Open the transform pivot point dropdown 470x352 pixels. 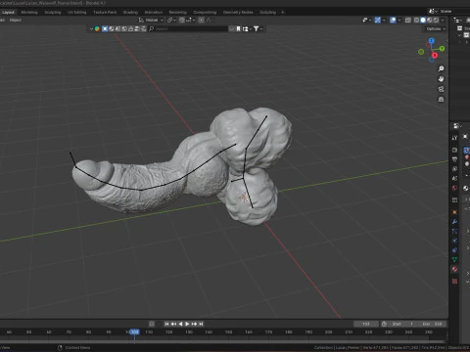(171, 21)
